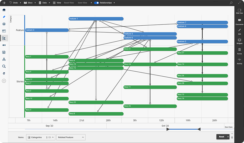Click the search magnifier in the left sidebar
Screen dimensions: 244x143
pos(4,66)
